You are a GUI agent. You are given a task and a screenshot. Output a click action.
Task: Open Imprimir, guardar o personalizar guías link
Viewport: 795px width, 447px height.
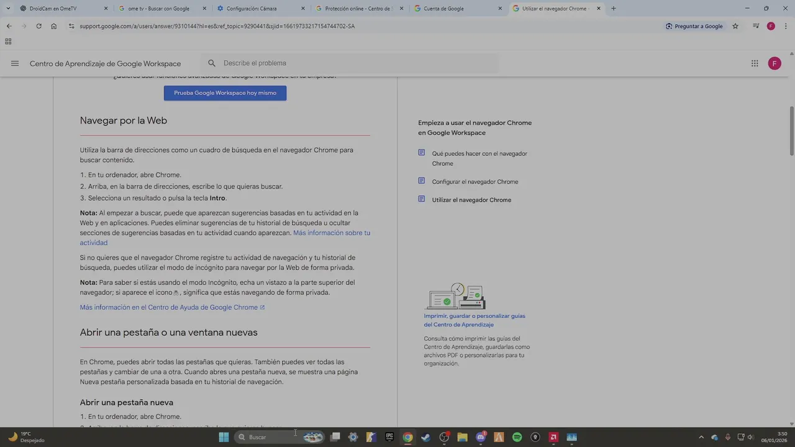point(475,320)
